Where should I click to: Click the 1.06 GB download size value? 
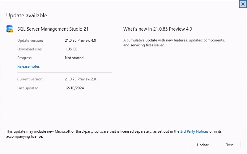[71, 49]
